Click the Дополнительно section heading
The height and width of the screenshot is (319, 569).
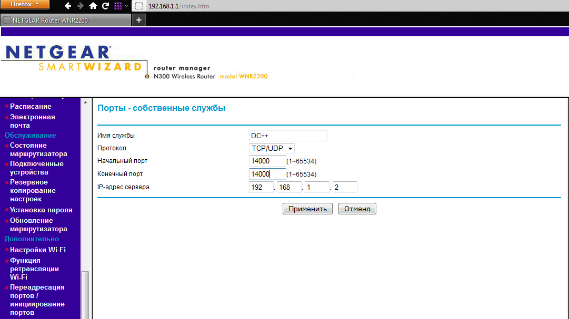tap(32, 239)
